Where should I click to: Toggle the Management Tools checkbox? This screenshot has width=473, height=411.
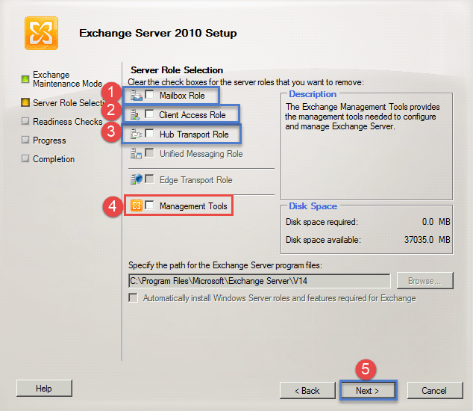[x=150, y=205]
